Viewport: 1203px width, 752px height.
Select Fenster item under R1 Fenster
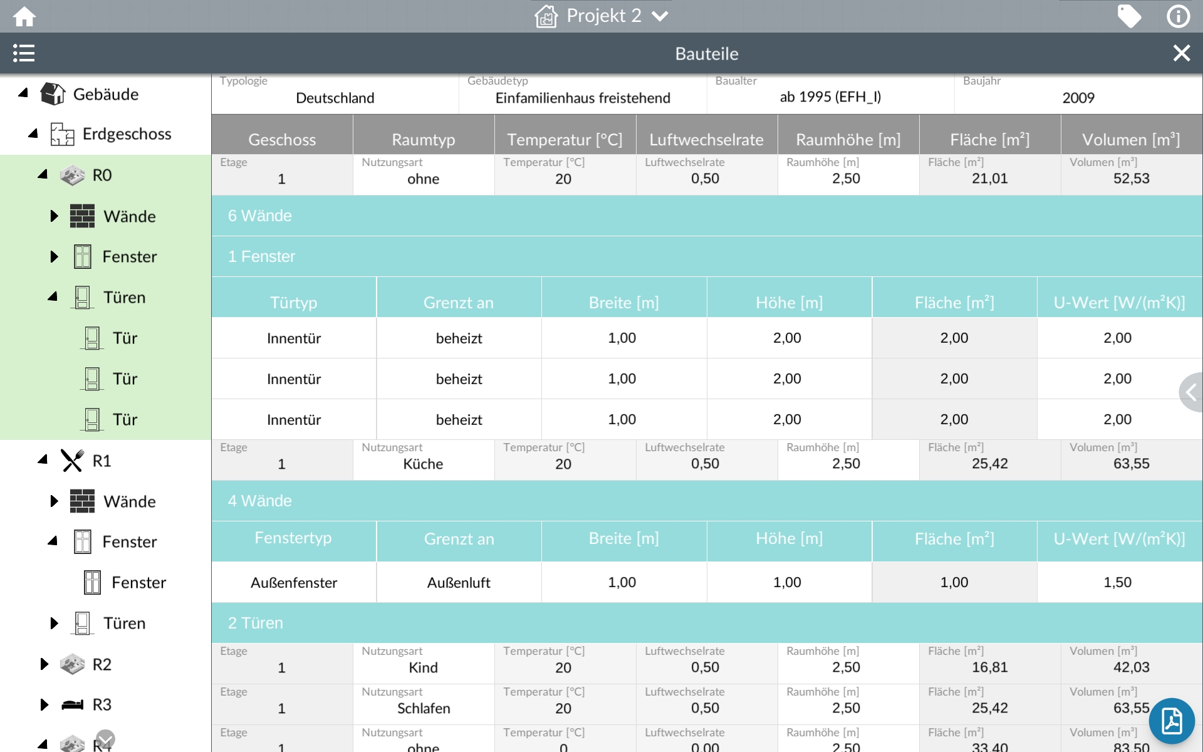pos(138,583)
